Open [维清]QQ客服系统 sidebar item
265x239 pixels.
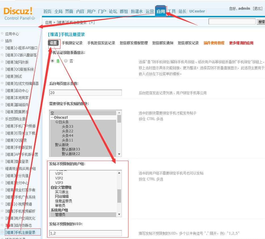pyautogui.click(x=20, y=69)
